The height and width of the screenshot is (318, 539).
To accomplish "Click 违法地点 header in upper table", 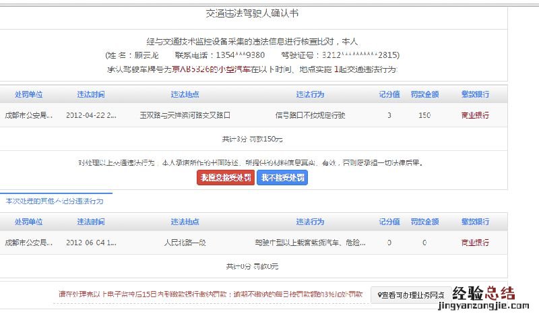I will click(185, 94).
